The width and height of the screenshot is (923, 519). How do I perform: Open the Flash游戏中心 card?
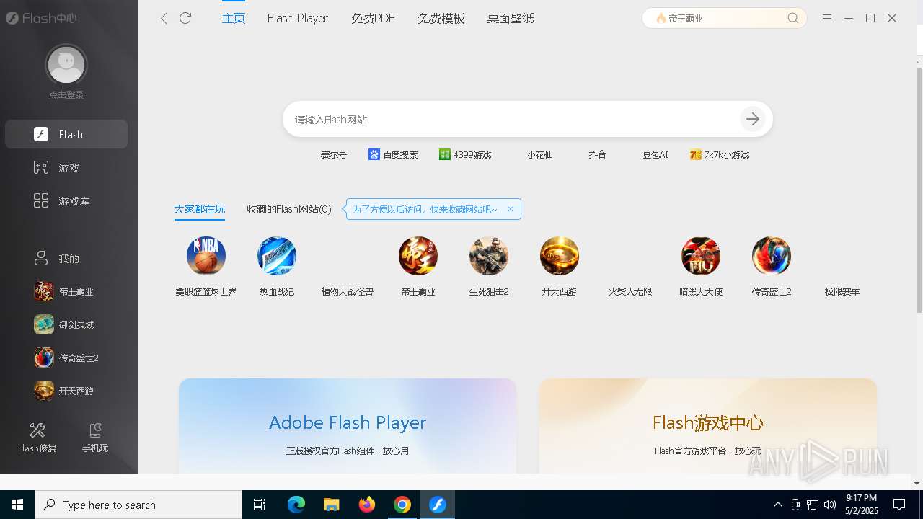click(708, 425)
